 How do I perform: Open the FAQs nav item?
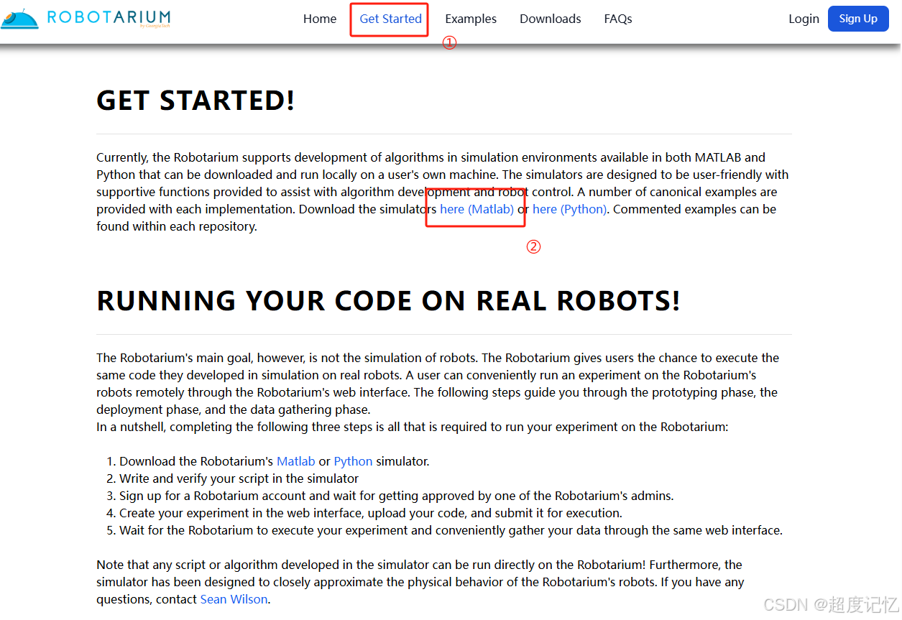(x=618, y=19)
